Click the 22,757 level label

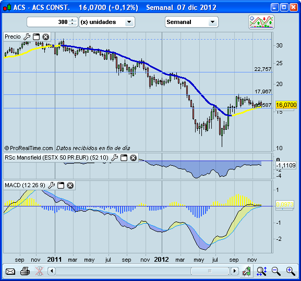pos(262,69)
